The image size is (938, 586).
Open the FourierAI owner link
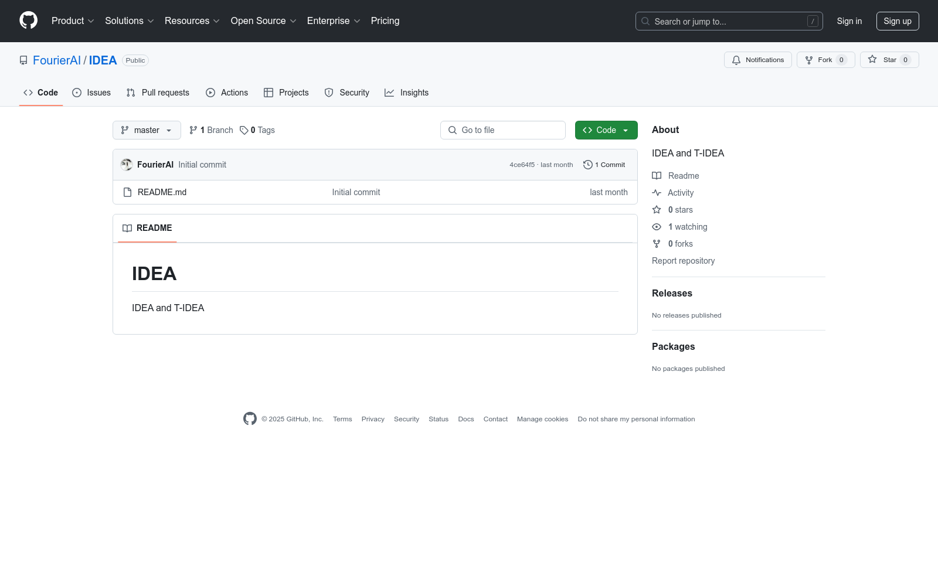tap(57, 60)
